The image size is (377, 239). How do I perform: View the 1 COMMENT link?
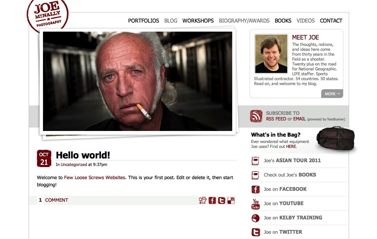54,200
